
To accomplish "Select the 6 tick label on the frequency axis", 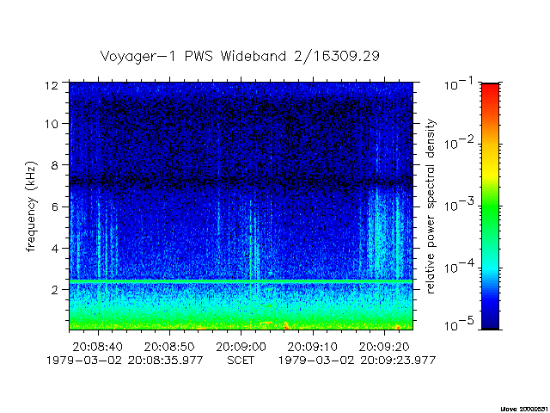I will [55, 206].
